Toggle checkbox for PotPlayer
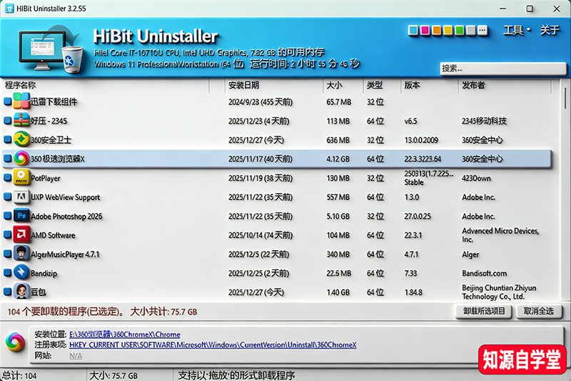This screenshot has height=381, width=571. (x=7, y=177)
